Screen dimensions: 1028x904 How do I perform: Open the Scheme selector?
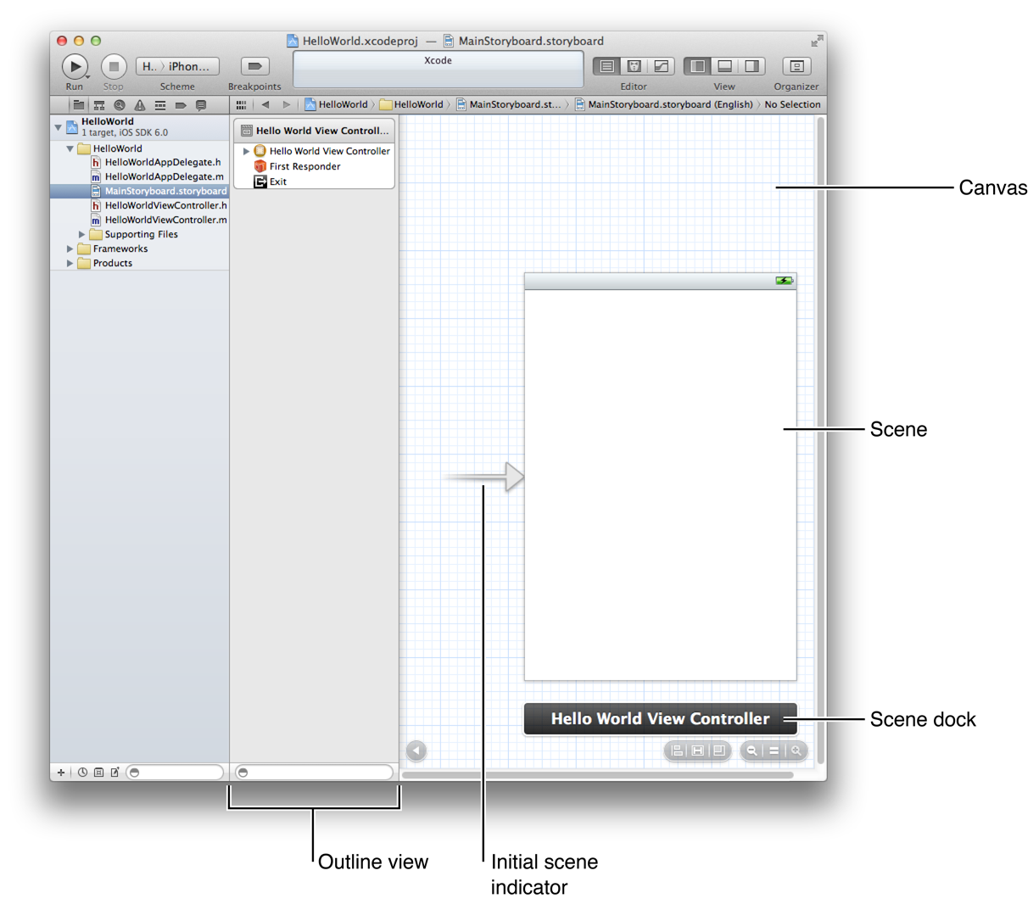(178, 65)
